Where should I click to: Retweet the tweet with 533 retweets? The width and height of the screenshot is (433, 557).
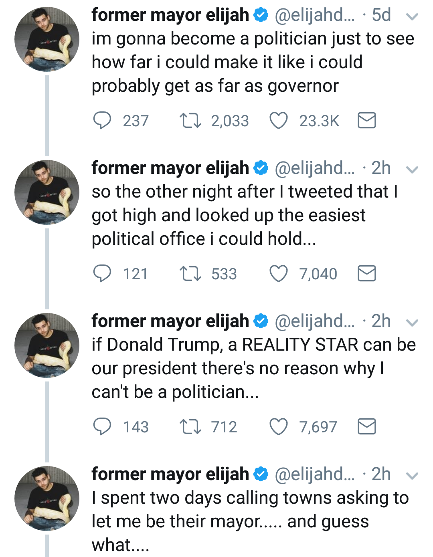[x=190, y=274]
